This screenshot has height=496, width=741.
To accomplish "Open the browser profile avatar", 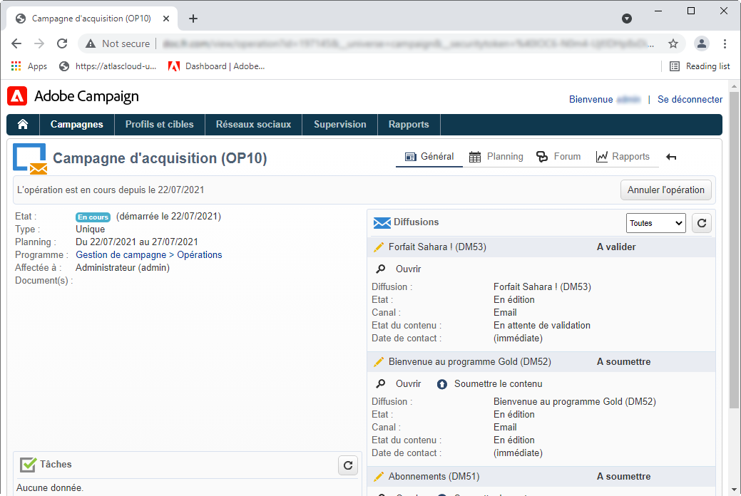I will point(702,43).
